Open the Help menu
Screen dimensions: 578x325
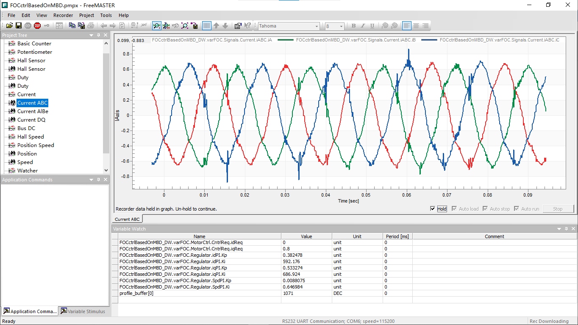(124, 15)
